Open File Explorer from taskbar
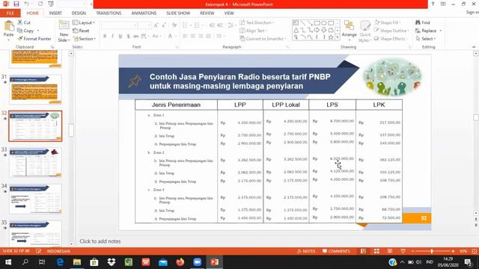 (x=77, y=262)
